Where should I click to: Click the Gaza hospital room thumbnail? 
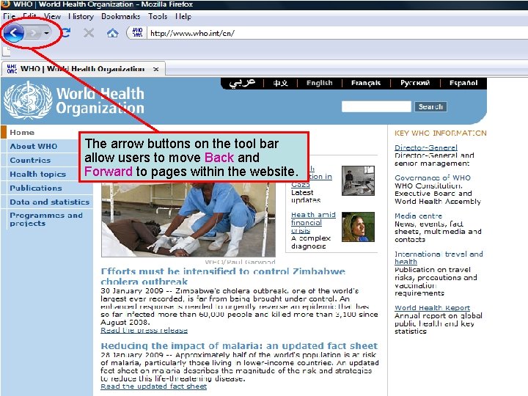[358, 180]
